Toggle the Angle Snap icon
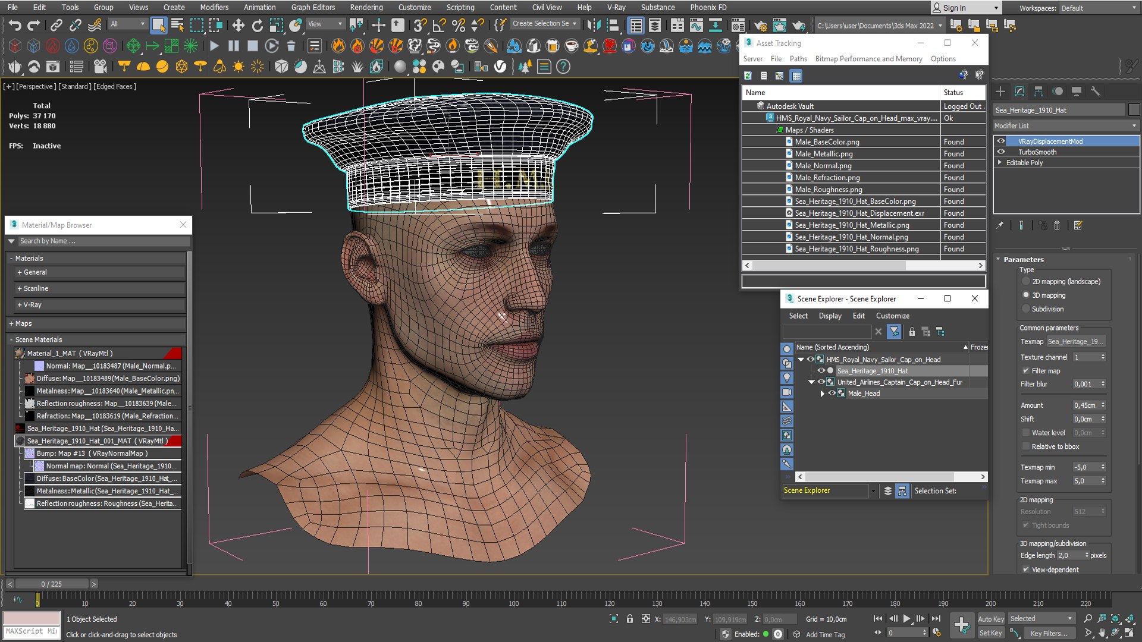This screenshot has height=642, width=1142. pyautogui.click(x=440, y=25)
